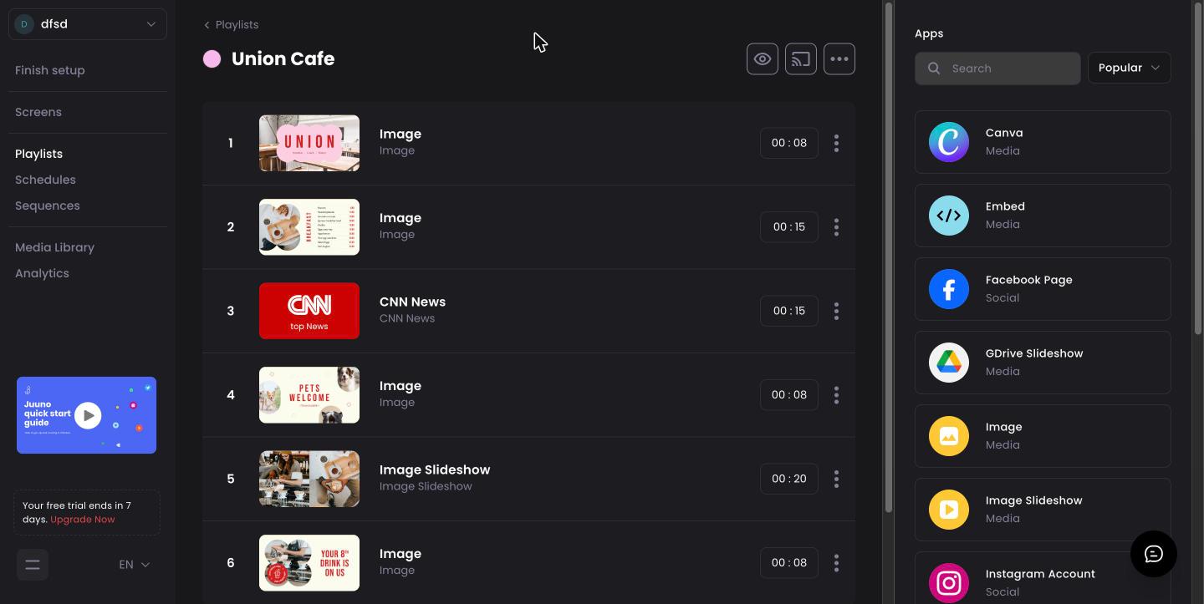The width and height of the screenshot is (1204, 604).
Task: Click the Upgrade Now link
Action: click(x=83, y=520)
